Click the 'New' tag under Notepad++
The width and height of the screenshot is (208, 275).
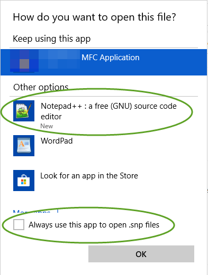pos(47,126)
